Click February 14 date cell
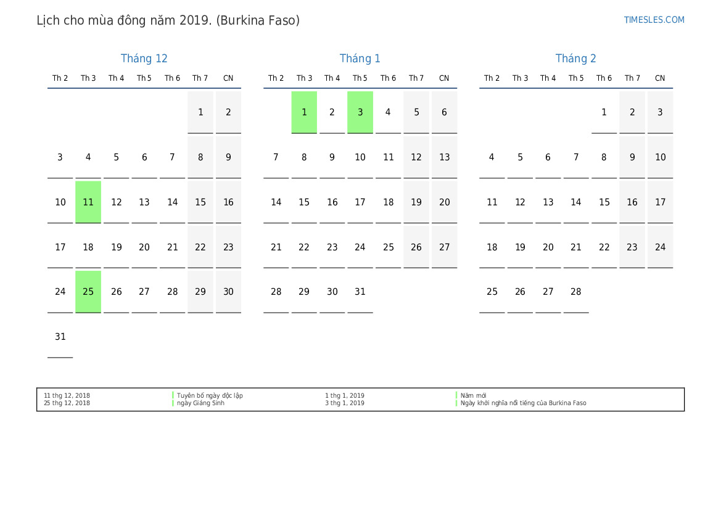721x510 pixels. click(x=575, y=202)
